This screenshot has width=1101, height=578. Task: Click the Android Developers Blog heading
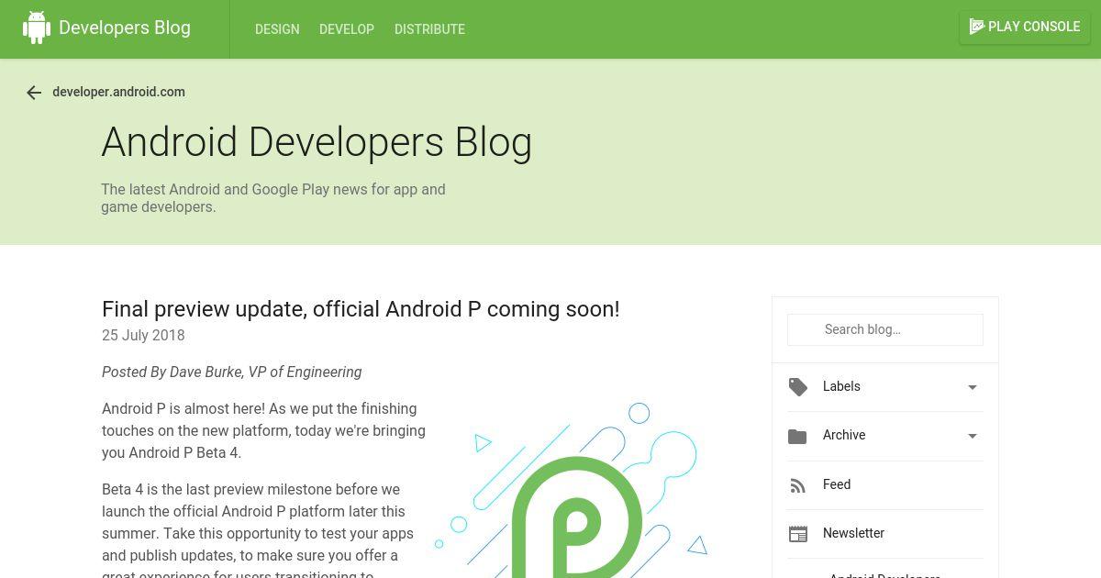point(317,142)
